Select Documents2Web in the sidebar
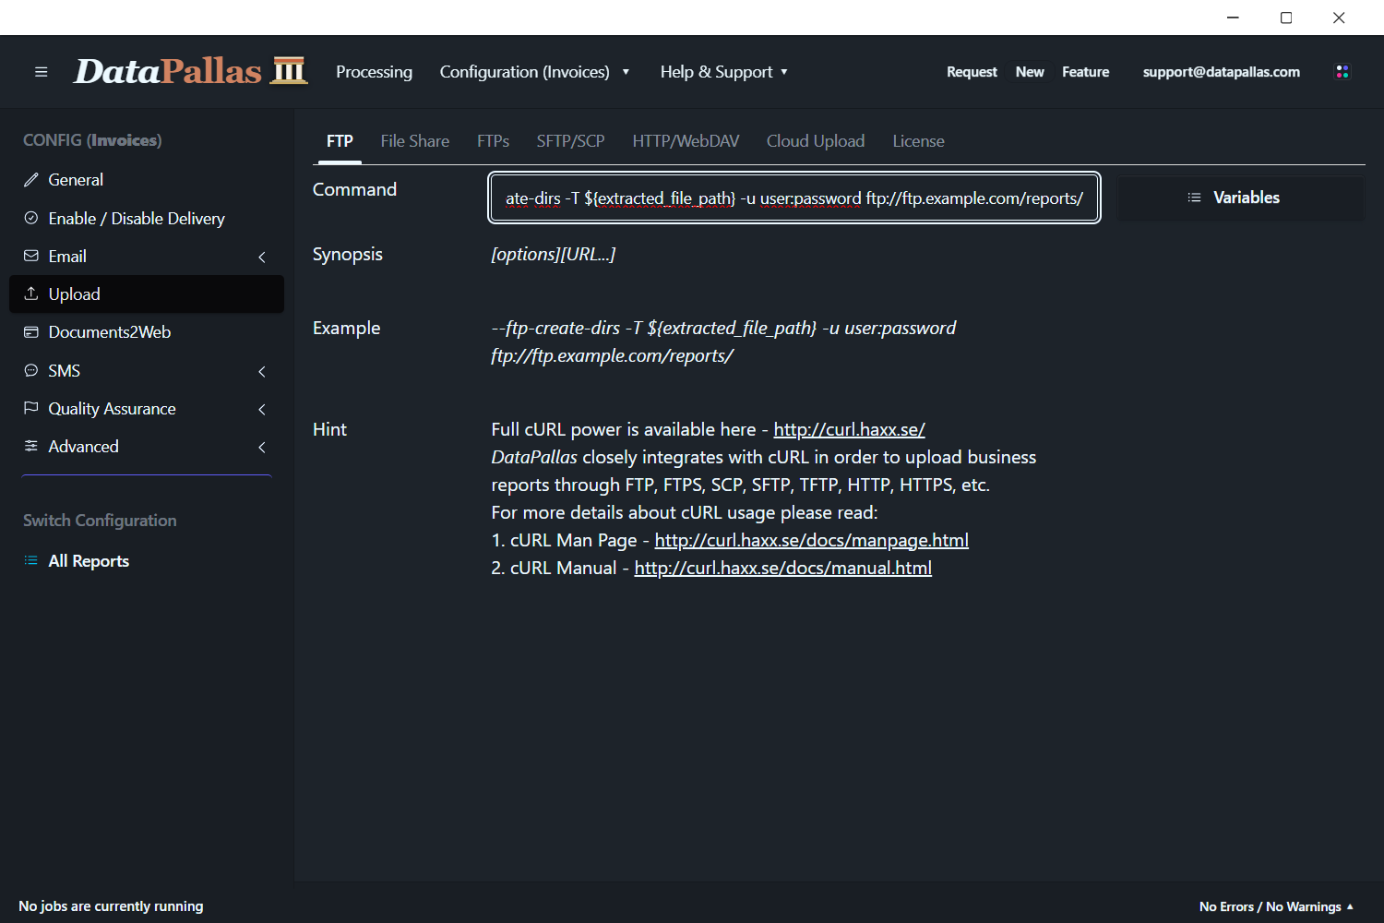This screenshot has height=923, width=1384. tap(147, 332)
